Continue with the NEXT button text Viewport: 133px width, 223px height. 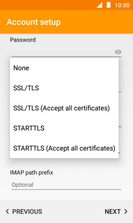[113, 212]
